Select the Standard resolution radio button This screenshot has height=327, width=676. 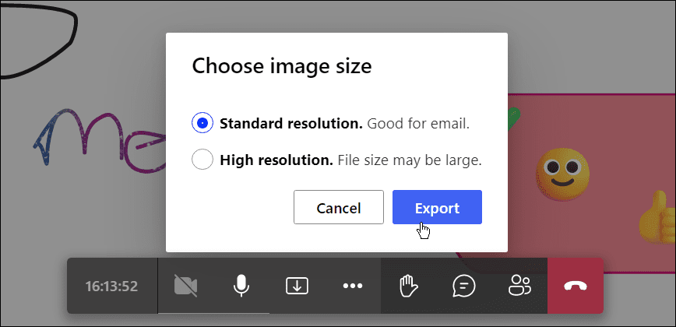(x=202, y=123)
